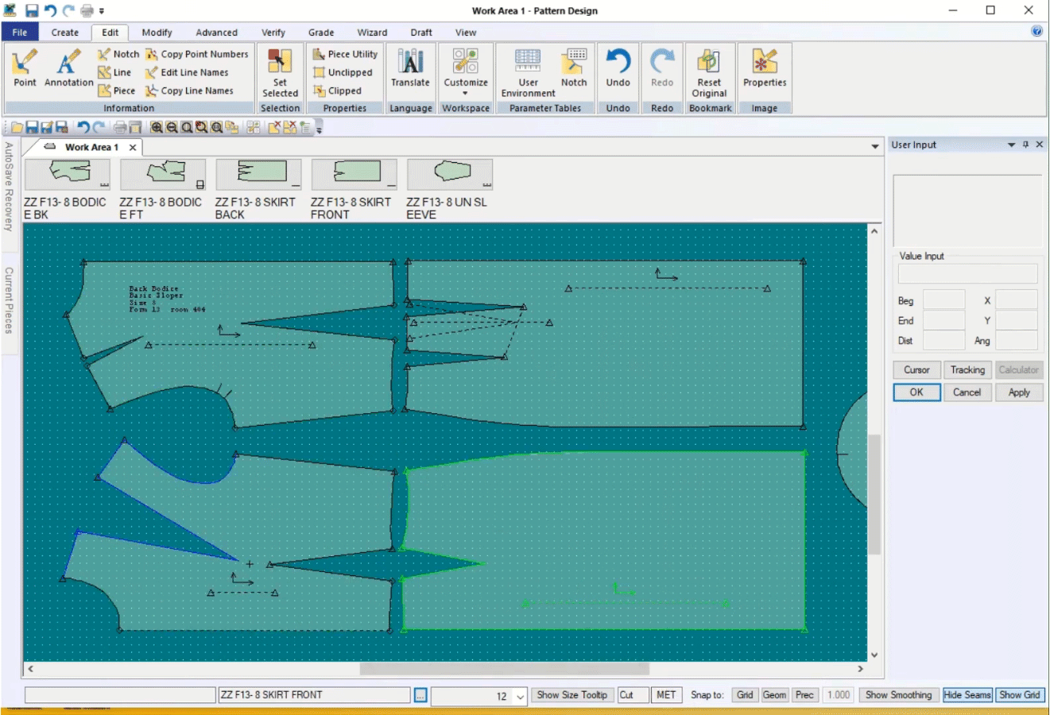Open Piece Utility in the Properties group
Viewport: 1050px width, 715px height.
tap(345, 54)
